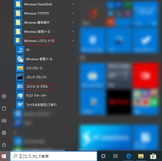This screenshot has height=161, width=162.
Task: Launch the コマンド プロンプト icon
Action: pos(20,77)
